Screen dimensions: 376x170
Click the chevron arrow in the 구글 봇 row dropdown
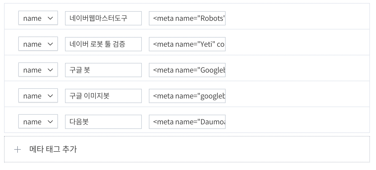(50, 70)
